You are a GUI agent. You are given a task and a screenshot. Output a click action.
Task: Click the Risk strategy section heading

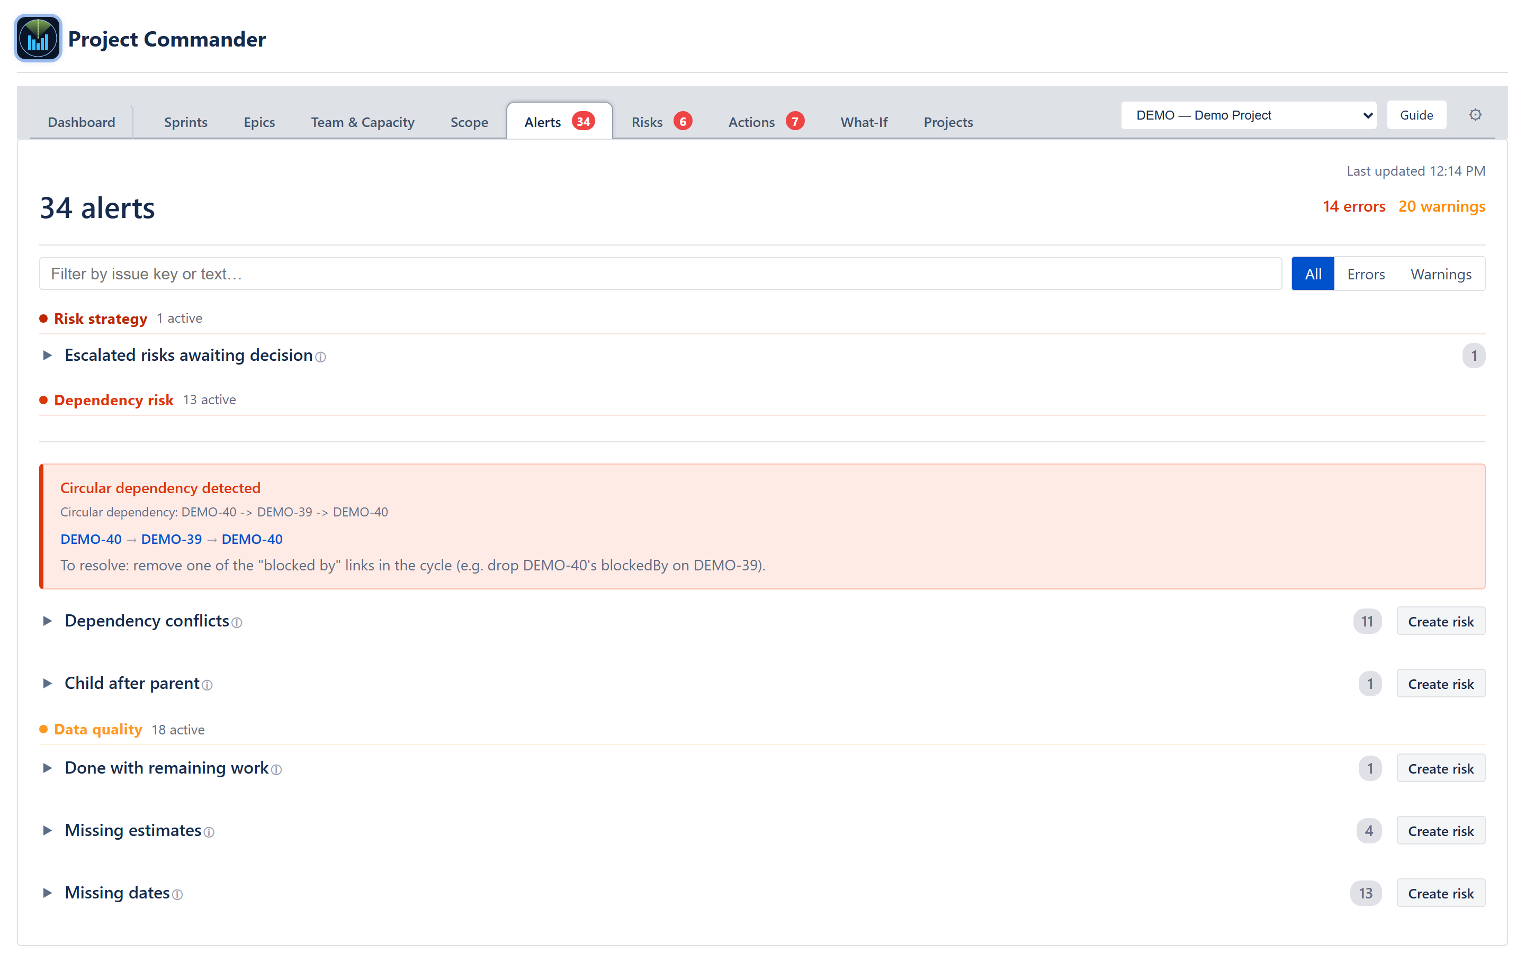click(100, 318)
